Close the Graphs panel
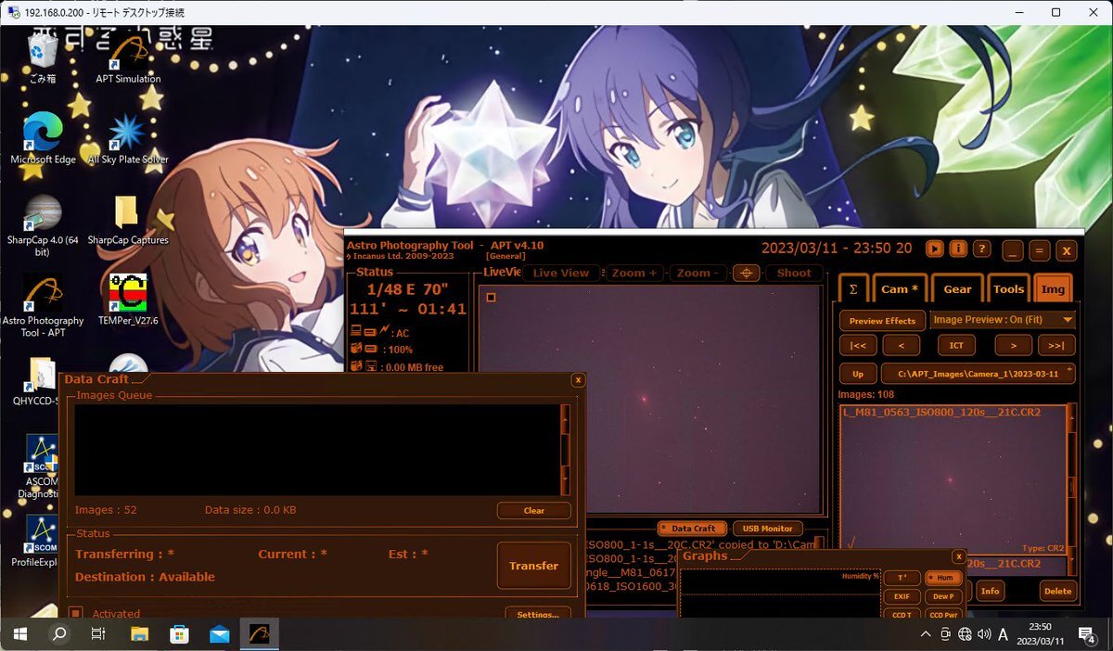The width and height of the screenshot is (1113, 651). tap(958, 556)
